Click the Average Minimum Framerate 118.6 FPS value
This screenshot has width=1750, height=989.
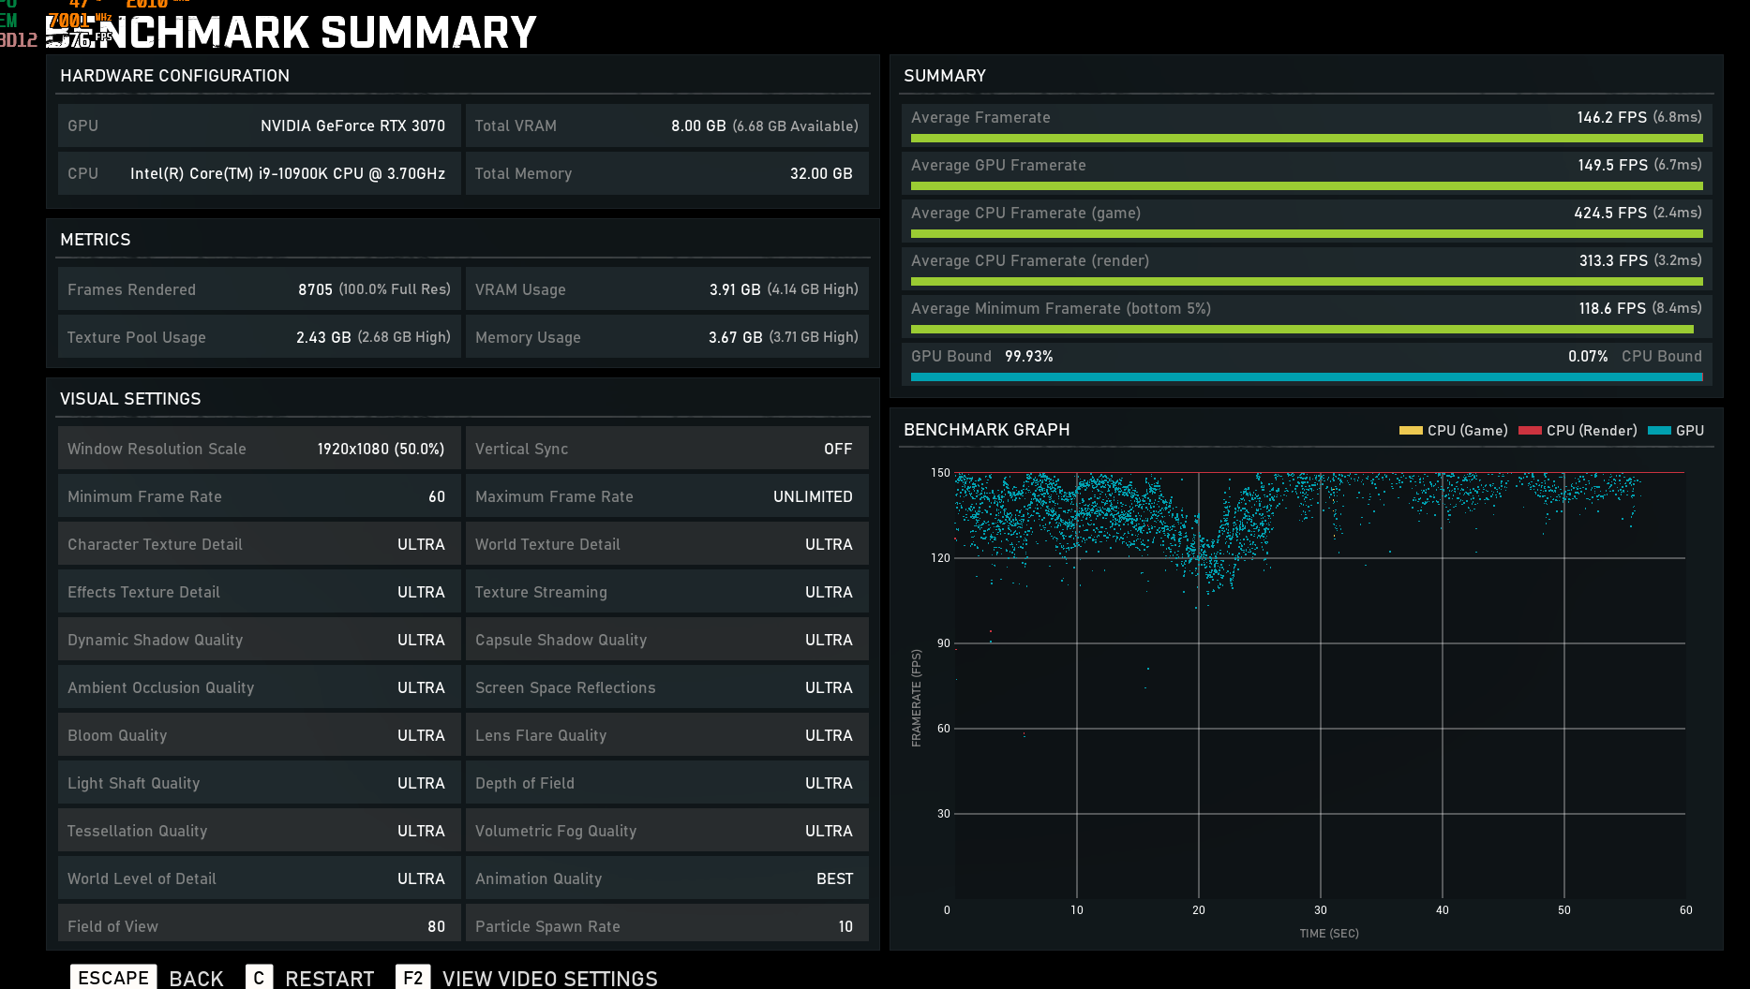1612,308
